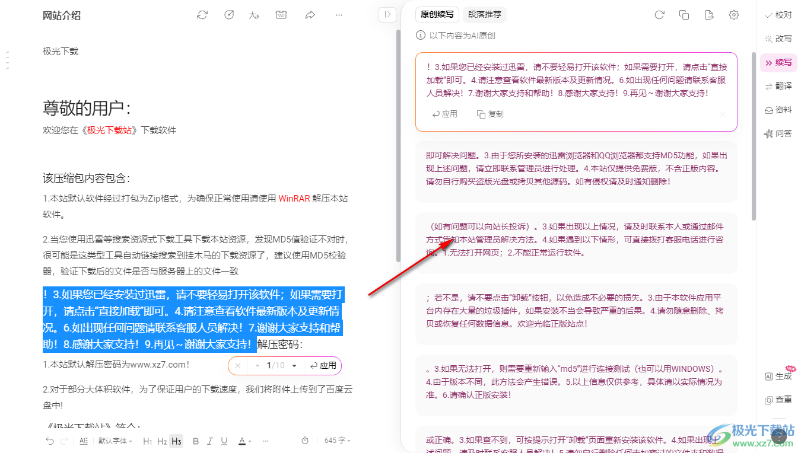Collapse the AI side panel toggle

[387, 15]
